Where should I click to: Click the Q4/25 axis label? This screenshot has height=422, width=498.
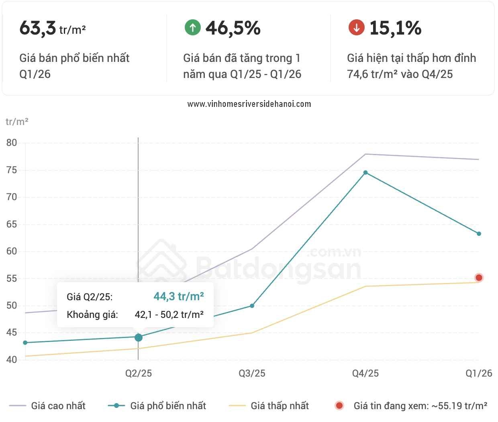point(365,373)
